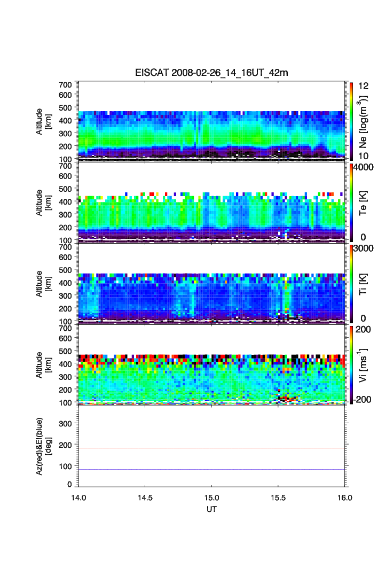This screenshot has height=568, width=378.
Task: Click the 16.0 tick on UT axis
Action: [x=345, y=497]
